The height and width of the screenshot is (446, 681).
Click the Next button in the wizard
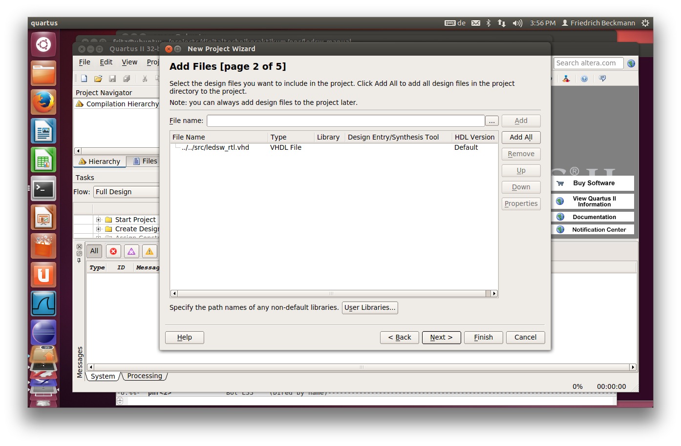[441, 337]
